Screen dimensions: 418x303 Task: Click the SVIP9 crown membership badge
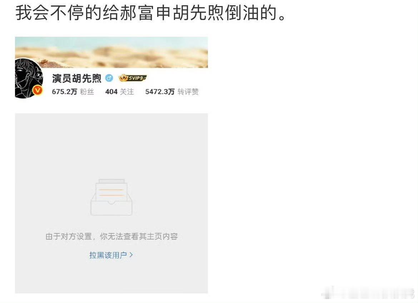click(133, 78)
